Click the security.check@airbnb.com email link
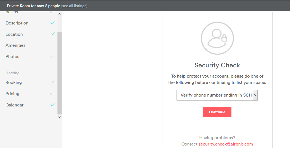 pyautogui.click(x=226, y=144)
